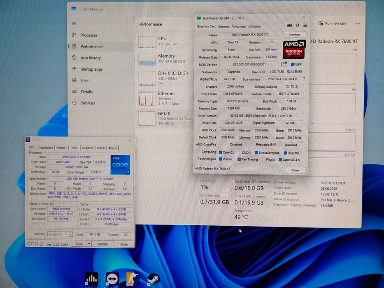This screenshot has height=288, width=384.
Task: Click the CPU-Z window title icon
Action: point(28,140)
